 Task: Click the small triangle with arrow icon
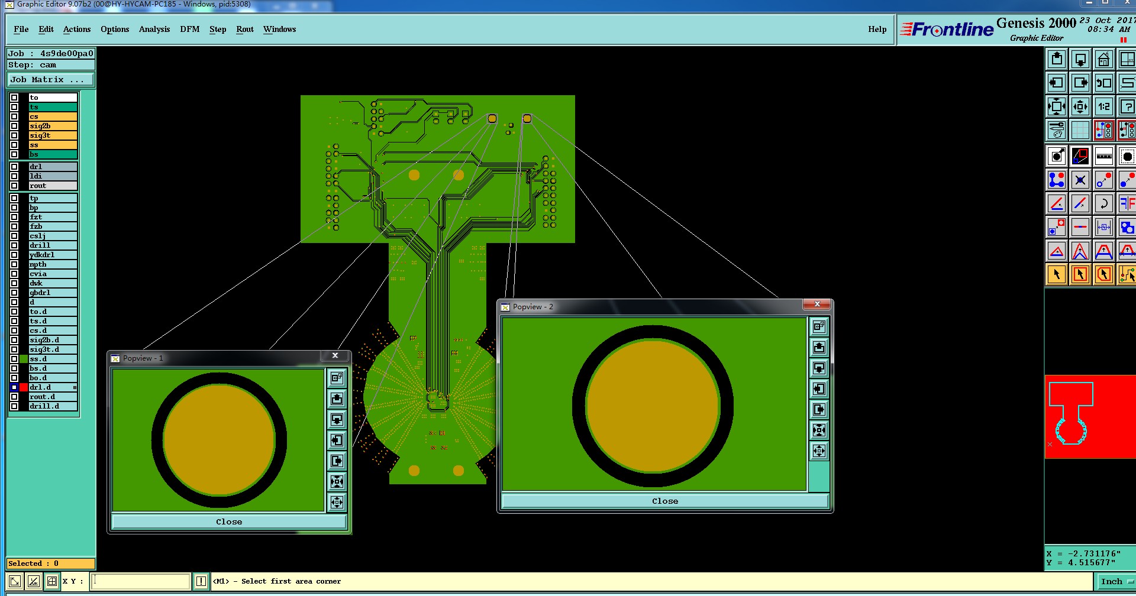tap(1057, 251)
